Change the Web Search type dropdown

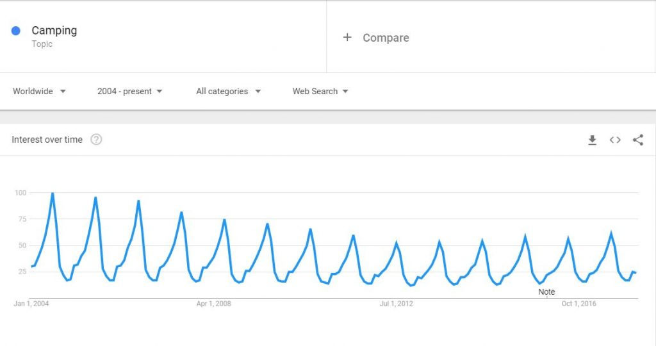(x=320, y=91)
